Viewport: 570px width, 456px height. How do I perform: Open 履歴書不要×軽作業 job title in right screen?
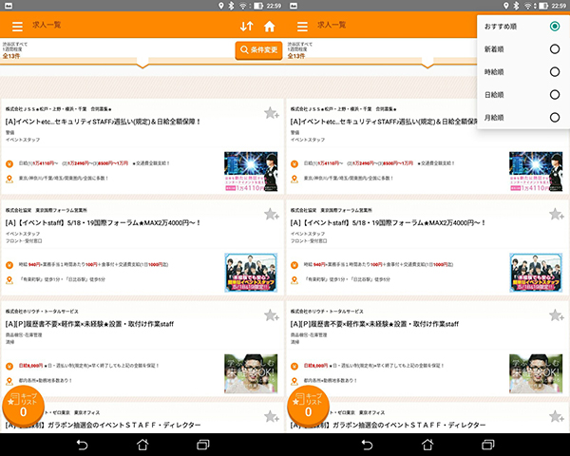pyautogui.click(x=374, y=324)
